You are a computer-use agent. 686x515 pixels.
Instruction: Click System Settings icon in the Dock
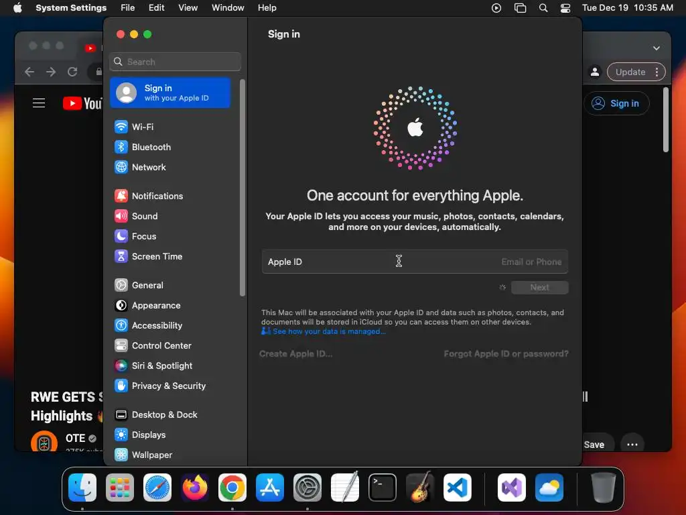point(307,488)
